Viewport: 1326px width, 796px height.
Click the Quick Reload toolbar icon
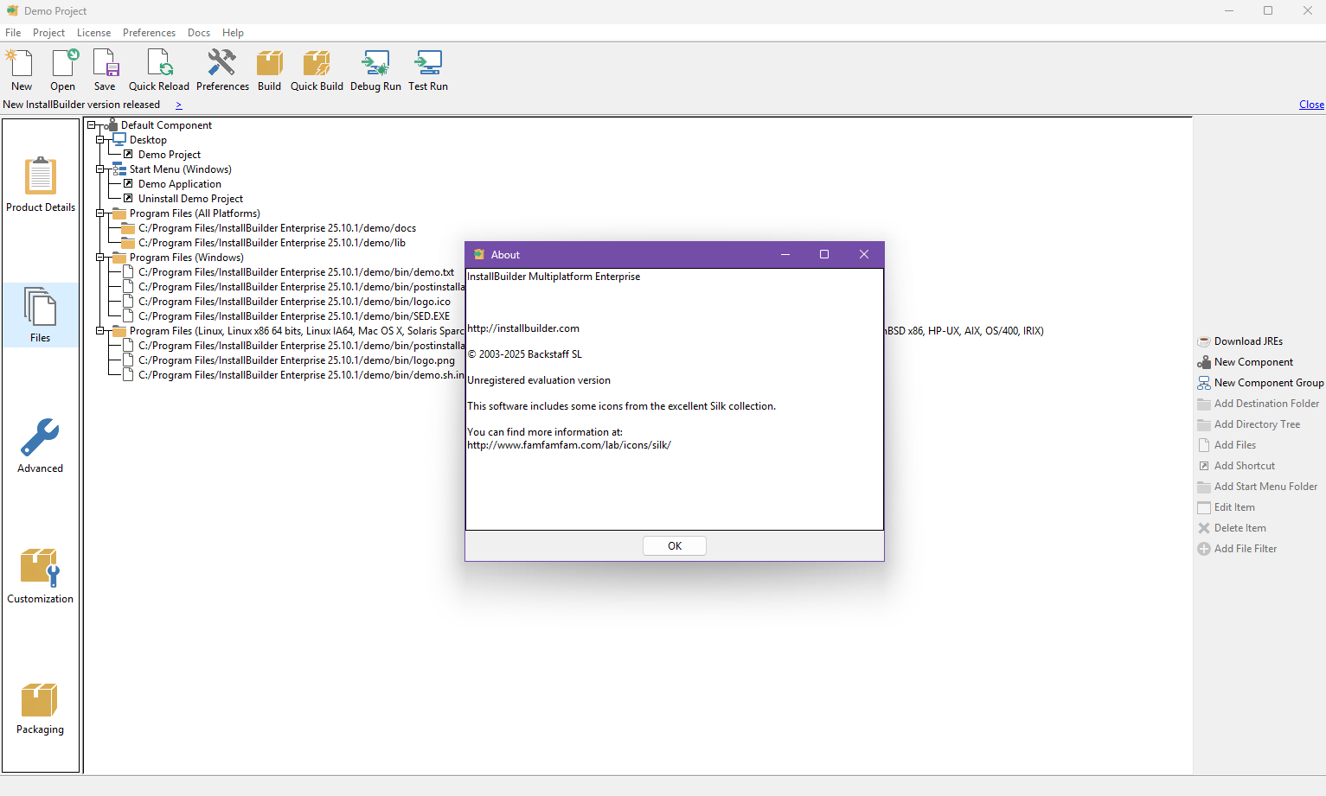point(159,70)
